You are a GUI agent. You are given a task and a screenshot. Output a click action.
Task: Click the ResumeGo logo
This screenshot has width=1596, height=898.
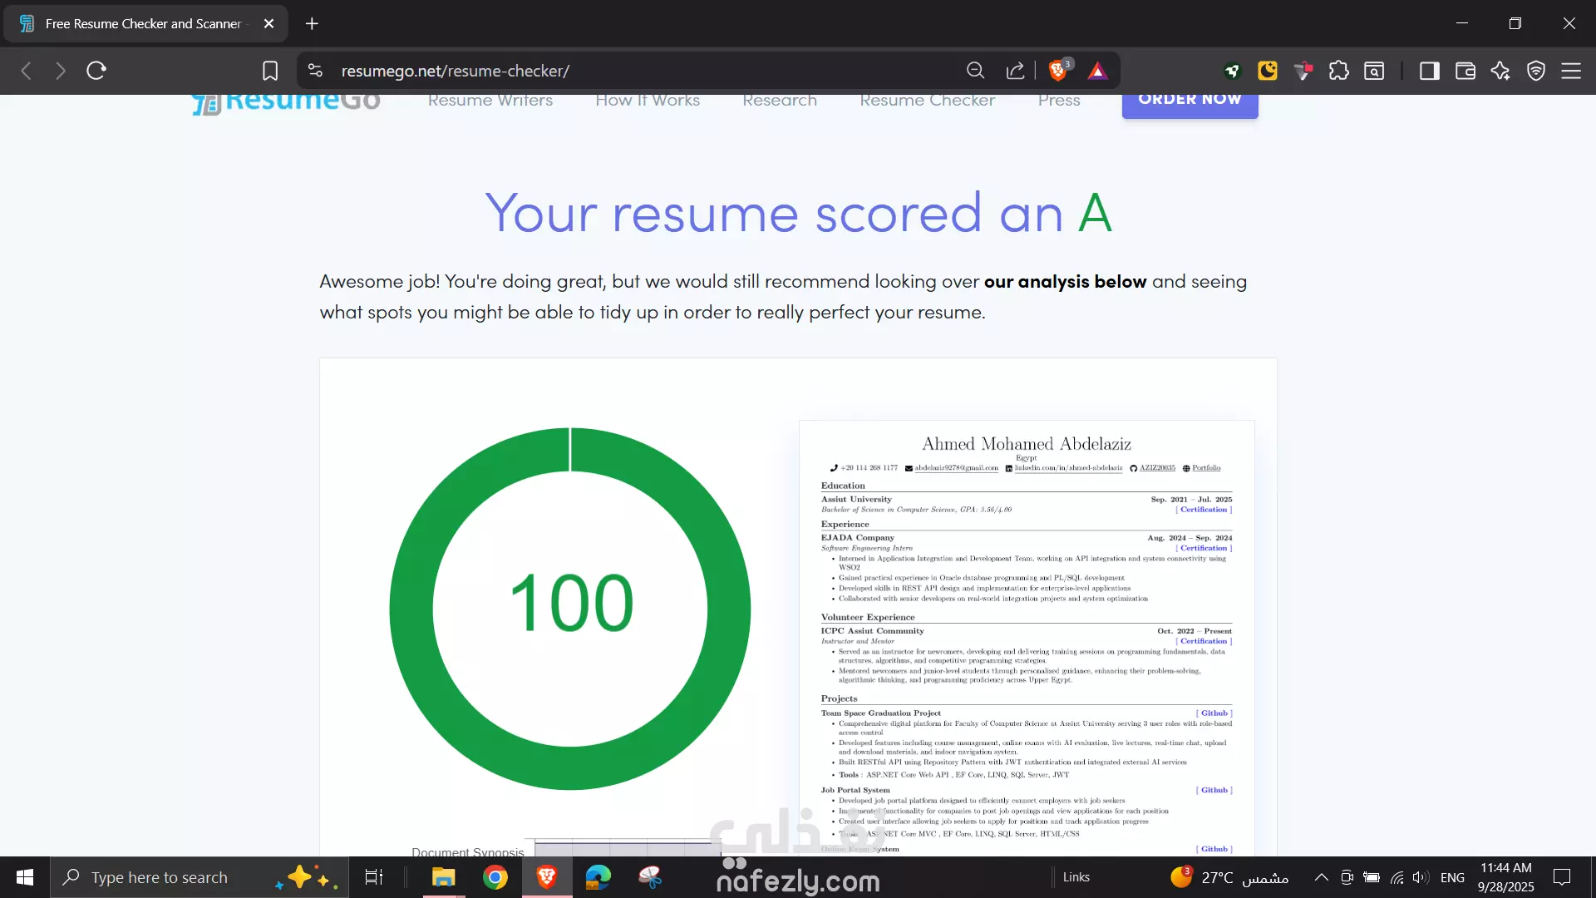tap(286, 103)
